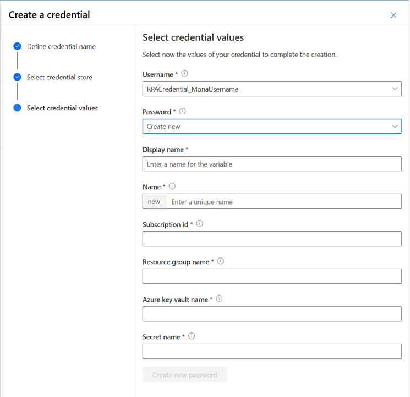This screenshot has width=410, height=397.
Task: Click the Secret name info icon
Action: [192, 336]
